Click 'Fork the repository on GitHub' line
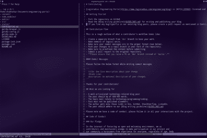Screen dimensions: 207x138 tap(103, 19)
